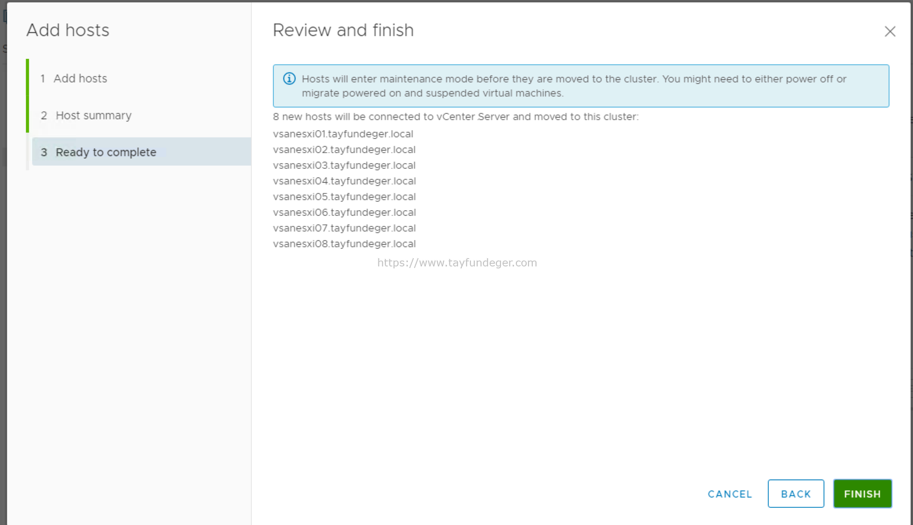The image size is (913, 525).
Task: Select step 3 Ready to complete
Action: [142, 152]
